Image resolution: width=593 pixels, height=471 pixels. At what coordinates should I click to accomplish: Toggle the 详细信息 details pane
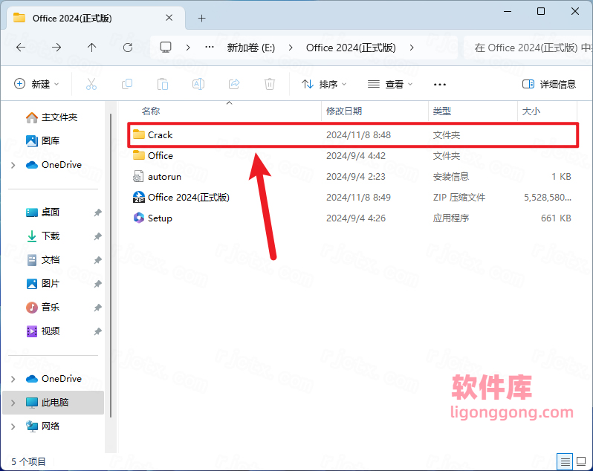(549, 84)
